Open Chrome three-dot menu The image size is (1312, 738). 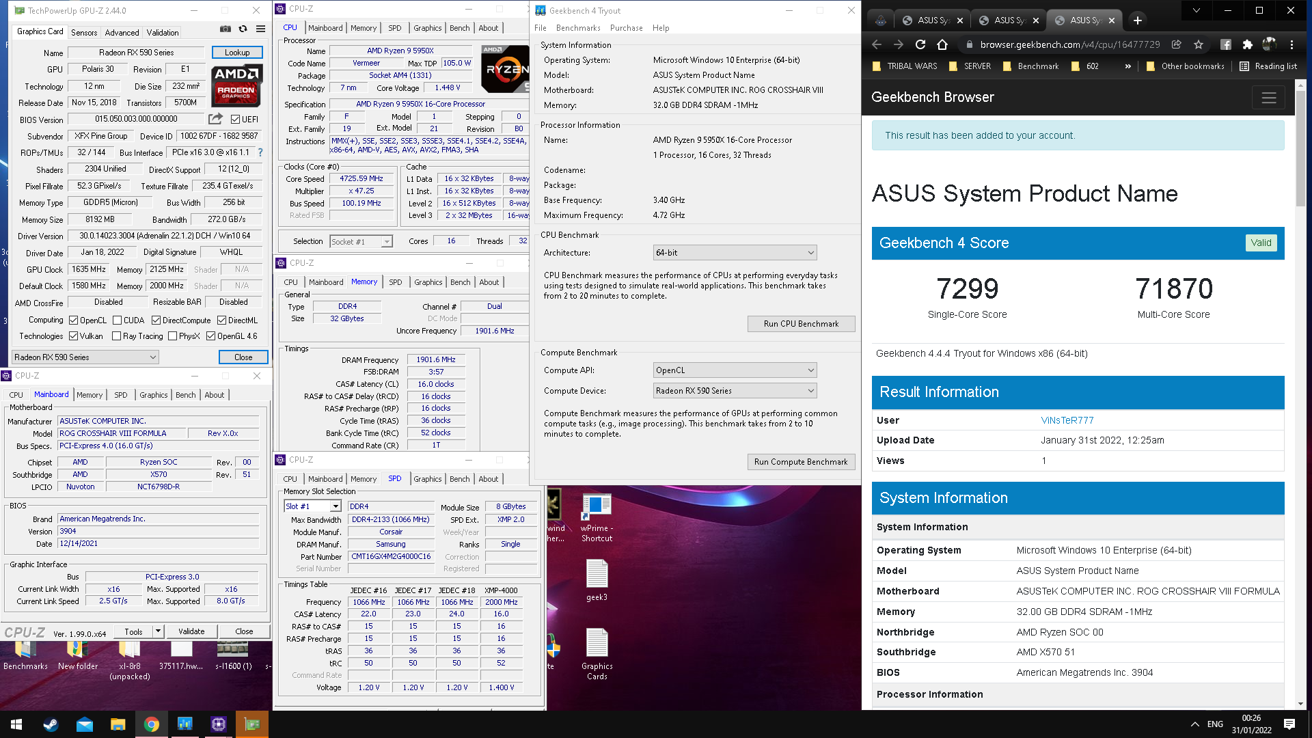pos(1291,44)
